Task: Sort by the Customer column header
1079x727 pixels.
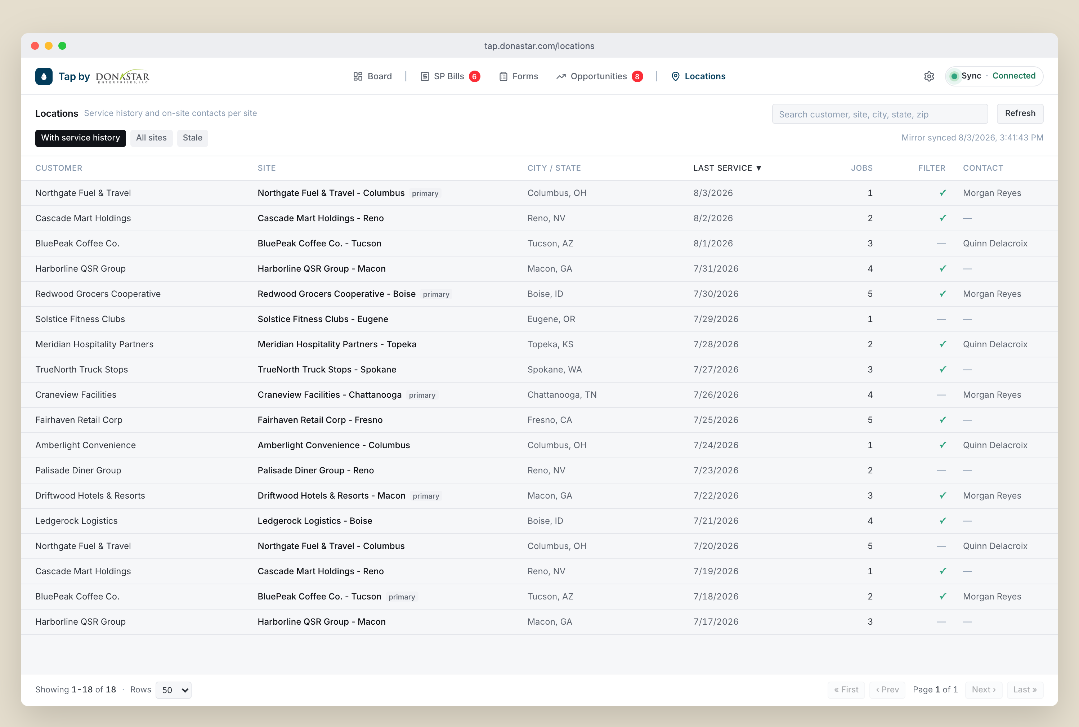Action: [x=59, y=168]
